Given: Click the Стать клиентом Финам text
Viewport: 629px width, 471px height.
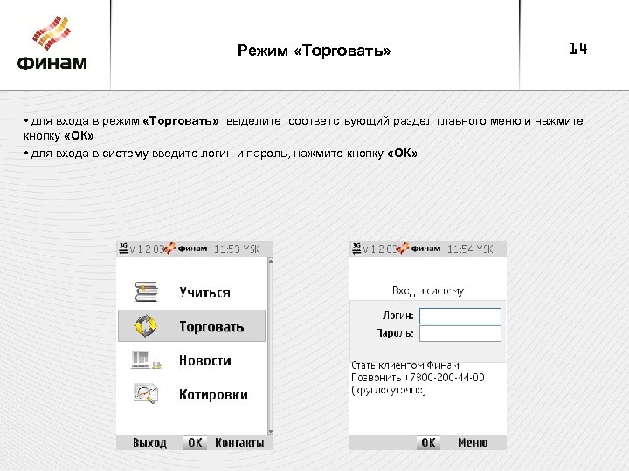Looking at the screenshot, I should tap(406, 365).
